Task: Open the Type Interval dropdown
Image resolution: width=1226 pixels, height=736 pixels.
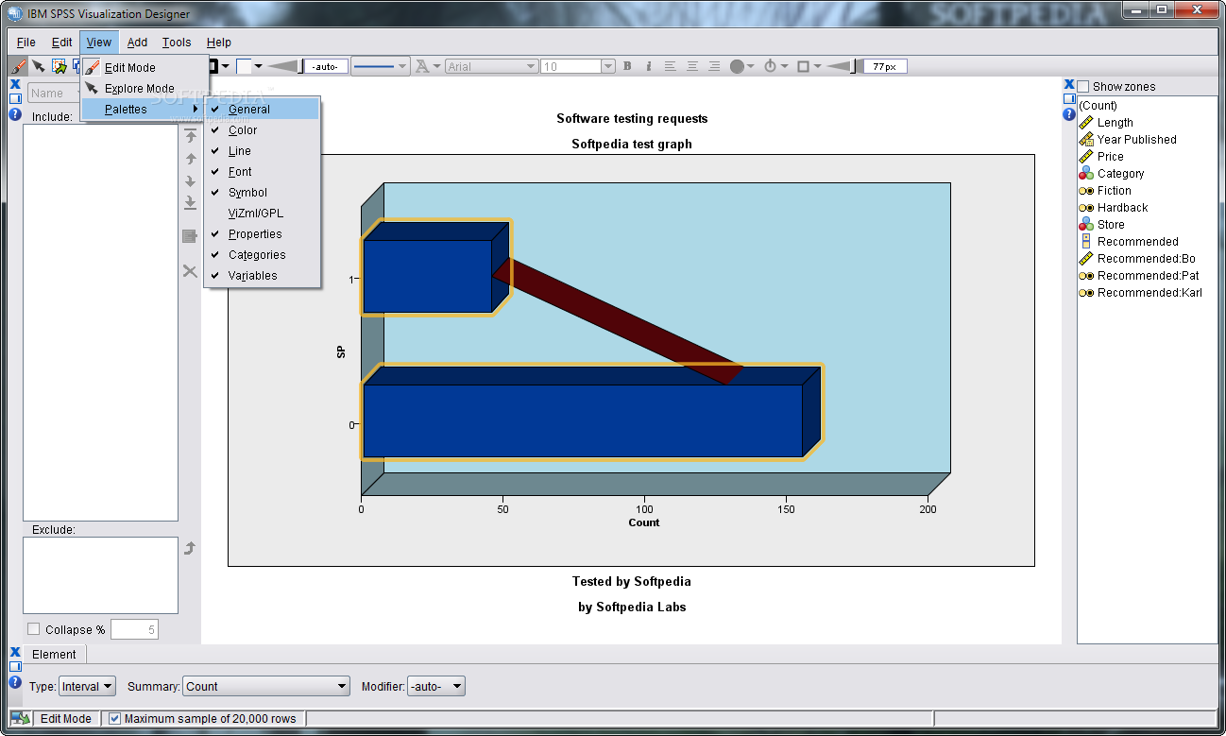Action: [87, 686]
